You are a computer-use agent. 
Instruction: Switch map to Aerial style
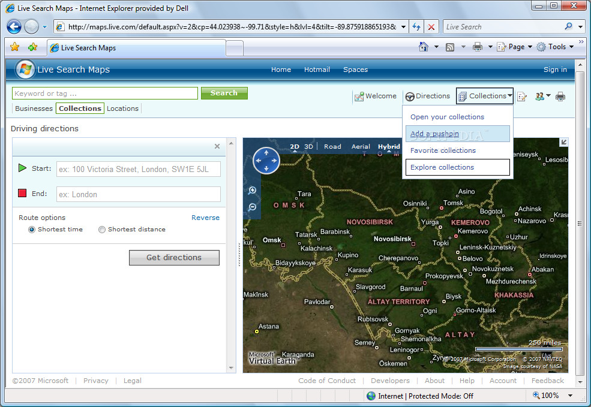(x=361, y=146)
